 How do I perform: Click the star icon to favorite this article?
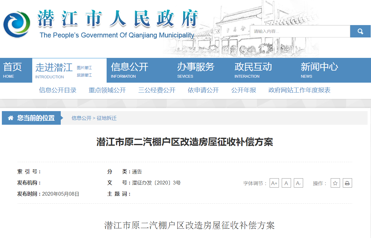pyautogui.click(x=335, y=183)
